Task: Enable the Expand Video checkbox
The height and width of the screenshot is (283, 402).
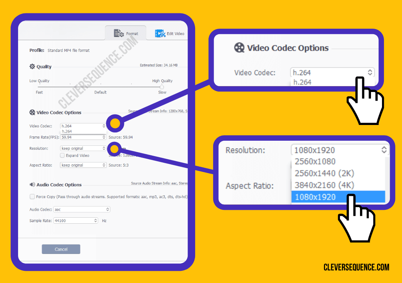Action: point(62,156)
